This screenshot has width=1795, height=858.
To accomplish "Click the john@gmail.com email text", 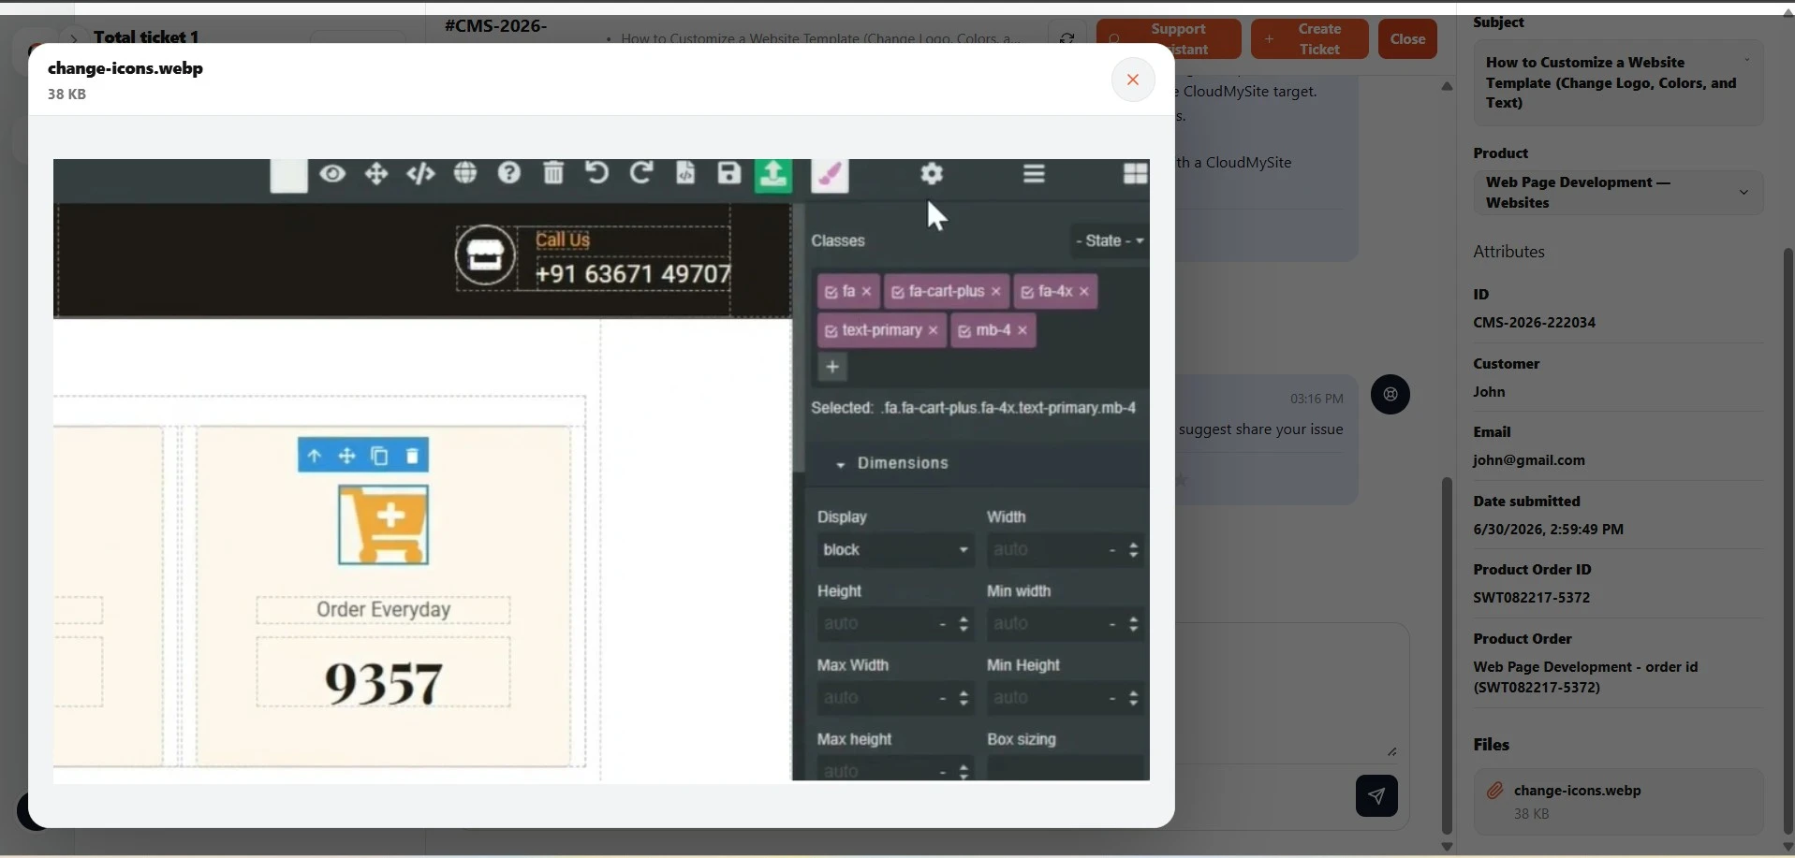I will click(x=1528, y=460).
